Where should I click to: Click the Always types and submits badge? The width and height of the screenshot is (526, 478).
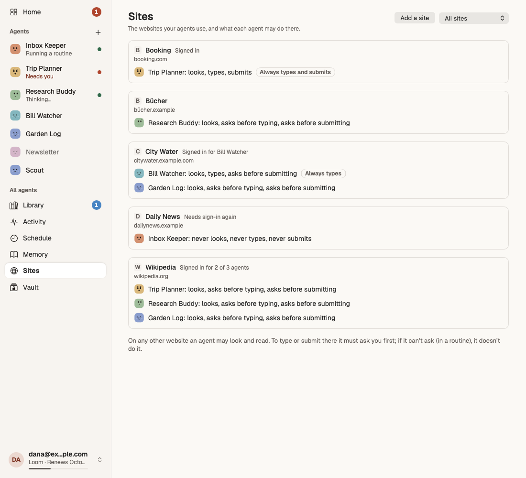295,72
